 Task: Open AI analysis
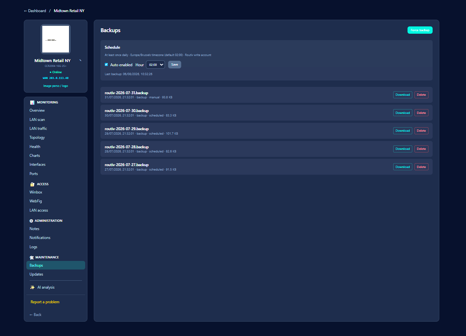(56, 287)
